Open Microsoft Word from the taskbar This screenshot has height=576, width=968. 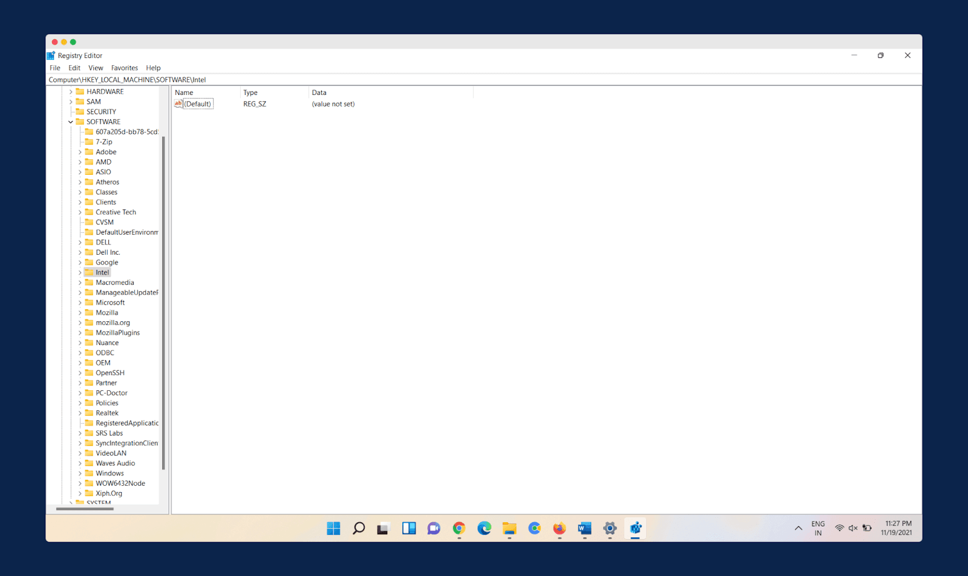pos(583,528)
